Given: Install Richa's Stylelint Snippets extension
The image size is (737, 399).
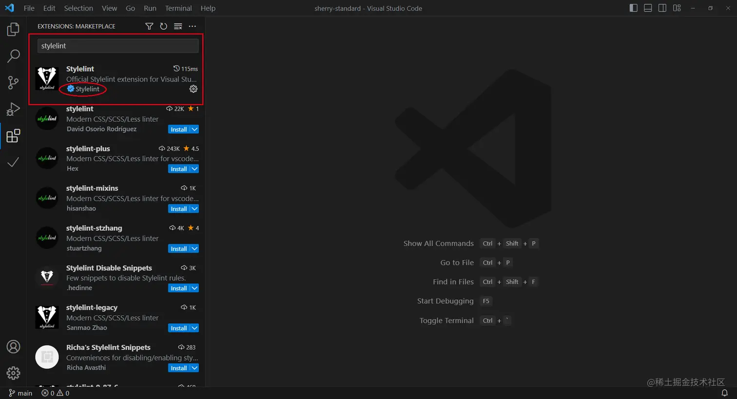Looking at the screenshot, I should tap(179, 368).
